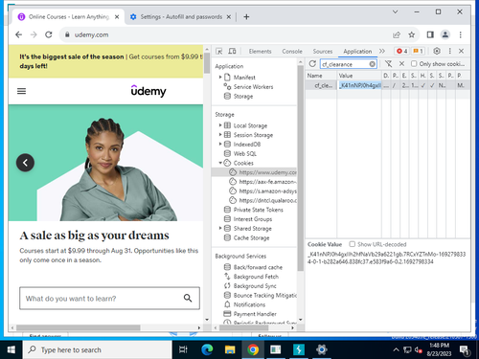The width and height of the screenshot is (479, 359).
Task: Switch to Settings Autofill and passwords tab
Action: (181, 17)
